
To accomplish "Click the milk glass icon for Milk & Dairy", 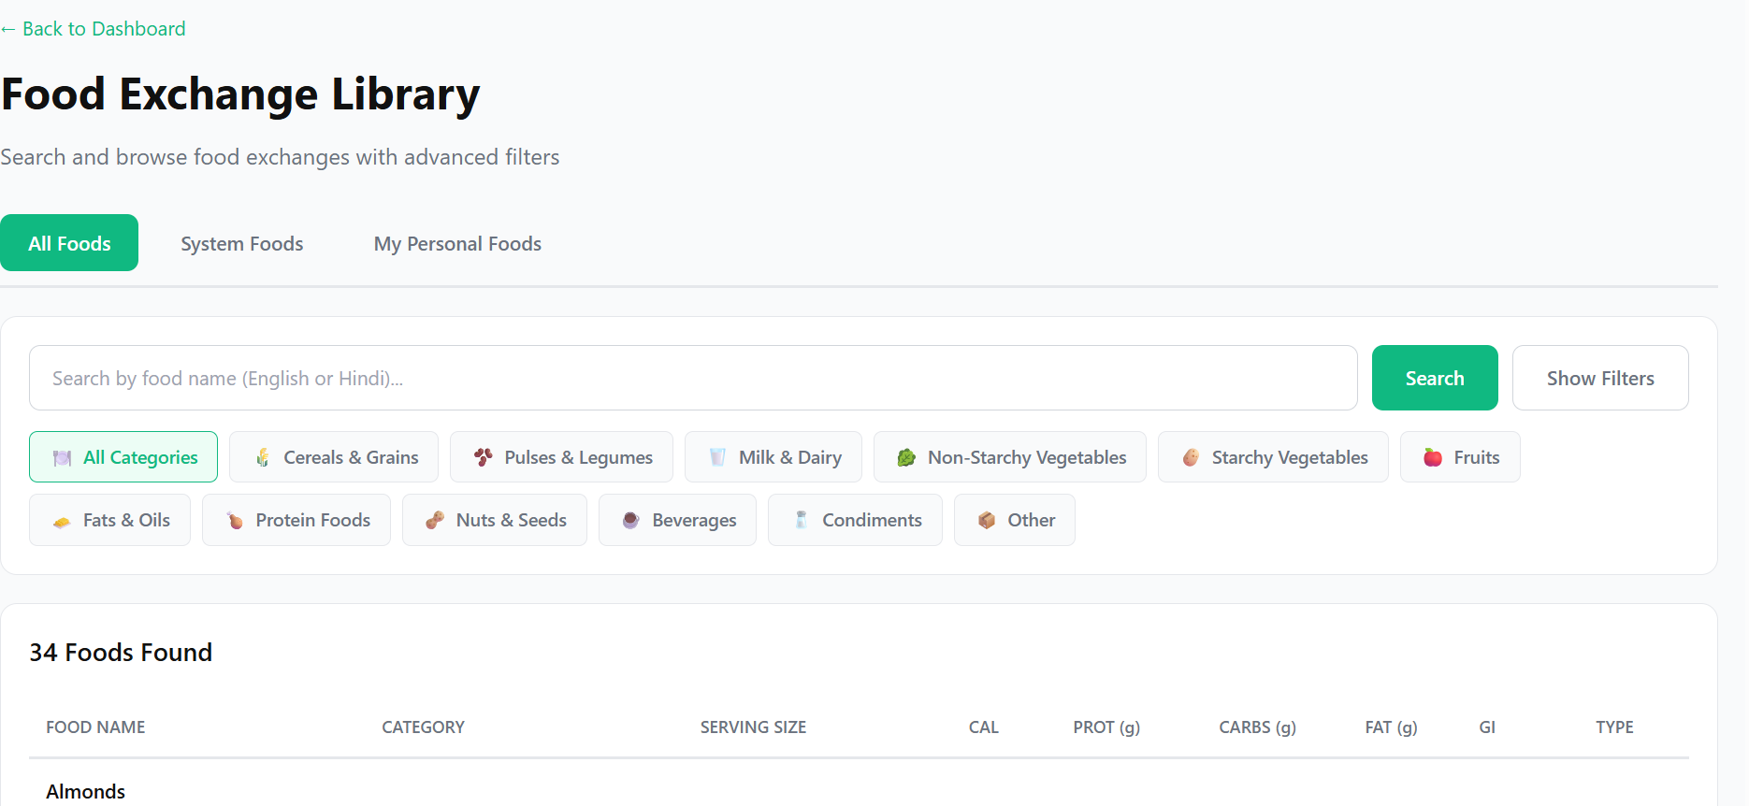I will click(x=717, y=457).
